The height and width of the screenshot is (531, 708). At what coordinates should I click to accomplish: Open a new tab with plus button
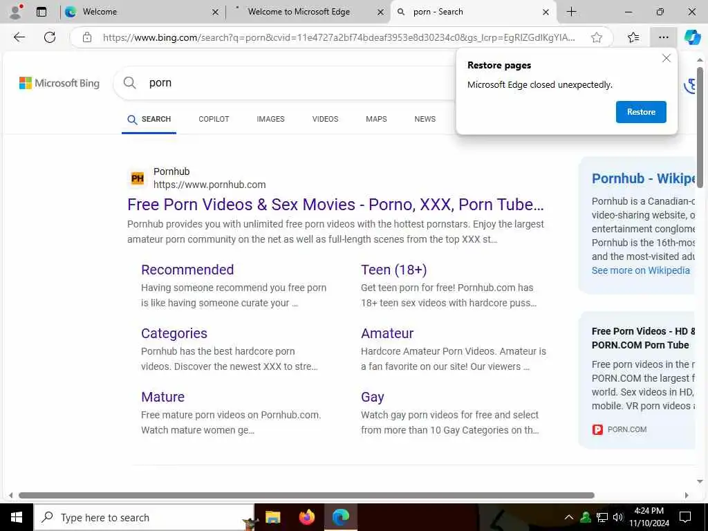pyautogui.click(x=572, y=12)
